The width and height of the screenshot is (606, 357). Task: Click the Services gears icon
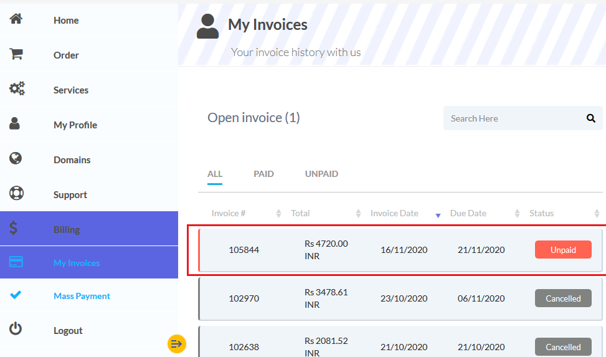tap(17, 88)
